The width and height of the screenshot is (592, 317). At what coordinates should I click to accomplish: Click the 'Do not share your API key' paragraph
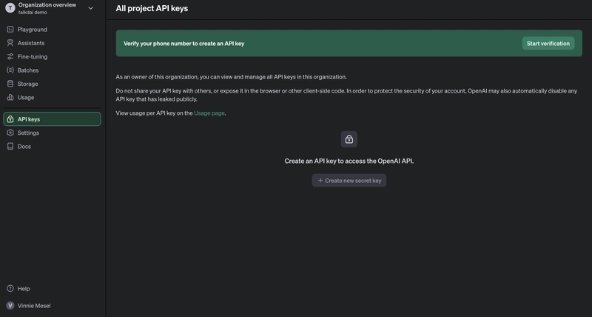[x=346, y=96]
